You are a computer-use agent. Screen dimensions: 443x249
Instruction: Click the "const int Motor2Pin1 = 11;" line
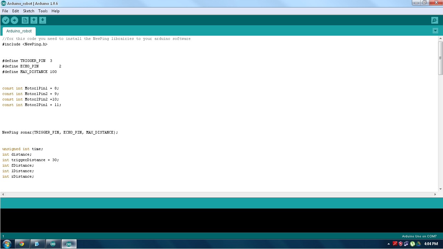click(32, 105)
